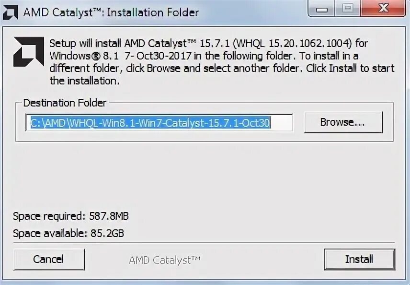Click the 'Destination Folder' group label

click(x=65, y=103)
